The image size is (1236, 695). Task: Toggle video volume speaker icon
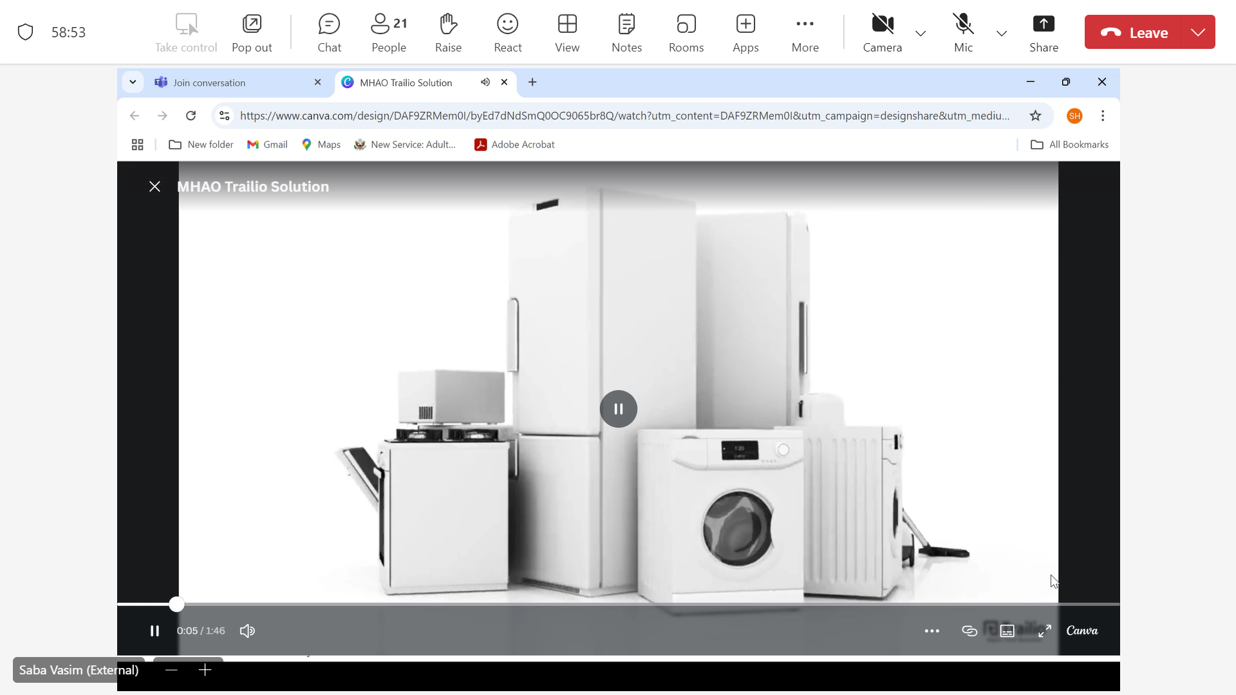pos(247,631)
